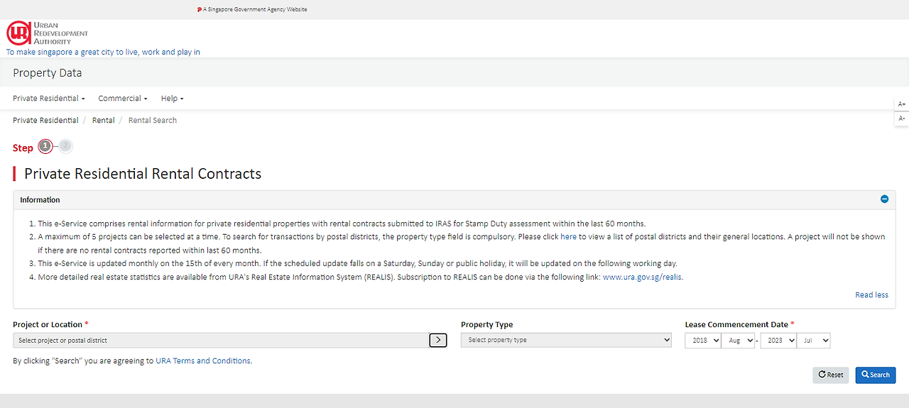This screenshot has height=408, width=909.
Task: Click the Singapore Government Agency lion icon
Action: (200, 9)
